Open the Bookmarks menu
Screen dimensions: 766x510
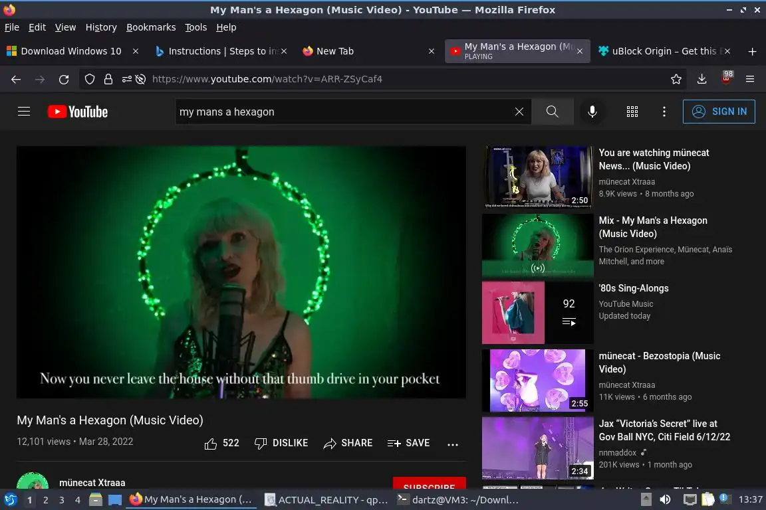[x=151, y=27]
